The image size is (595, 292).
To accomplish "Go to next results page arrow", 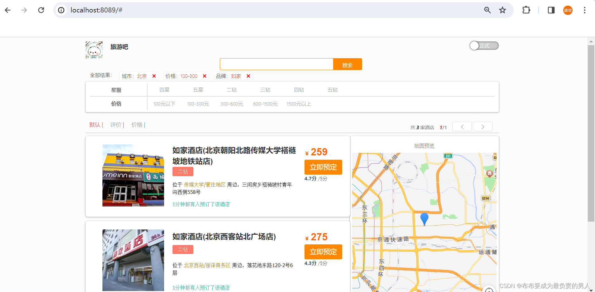I will tap(483, 127).
